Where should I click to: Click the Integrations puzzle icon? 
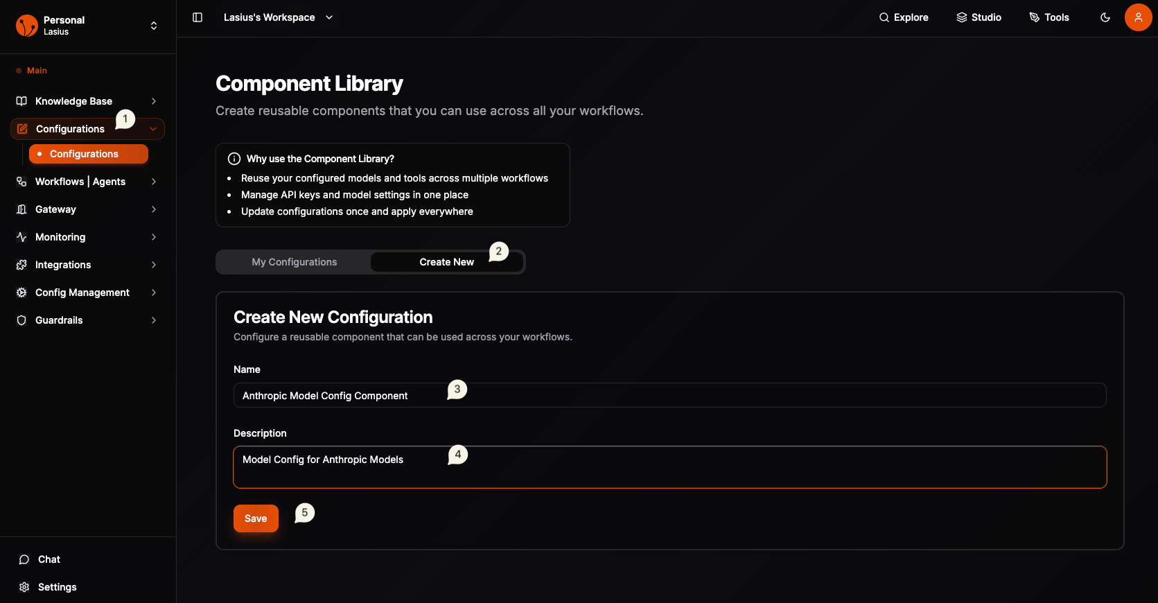pyautogui.click(x=21, y=265)
